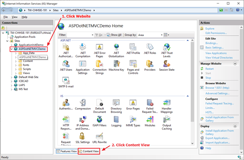This screenshot has height=160, width=244.
Task: Click the back navigation arrow button
Action: click(x=4, y=10)
